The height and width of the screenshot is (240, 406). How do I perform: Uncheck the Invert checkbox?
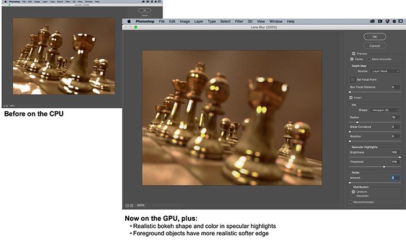(351, 97)
